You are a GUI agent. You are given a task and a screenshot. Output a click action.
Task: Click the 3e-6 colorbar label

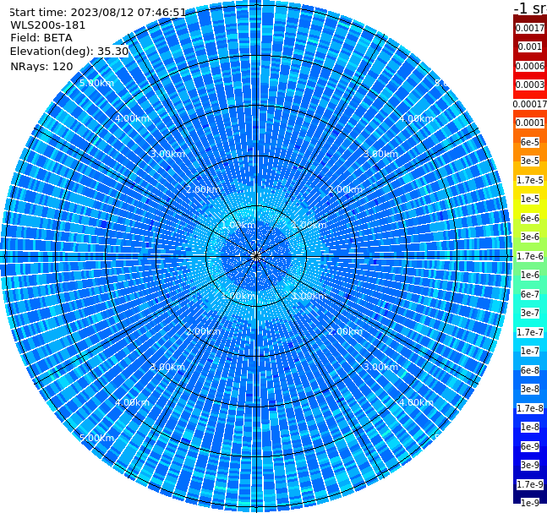click(x=530, y=237)
